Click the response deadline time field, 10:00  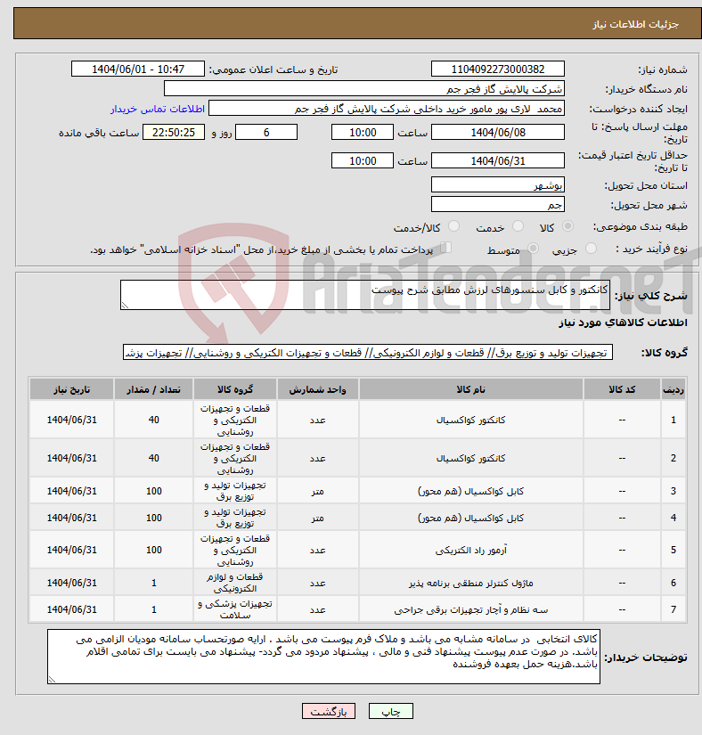363,132
